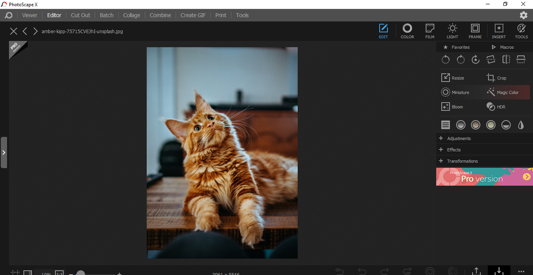This screenshot has width=533, height=275.
Task: Expand the Transformations section
Action: 462,161
